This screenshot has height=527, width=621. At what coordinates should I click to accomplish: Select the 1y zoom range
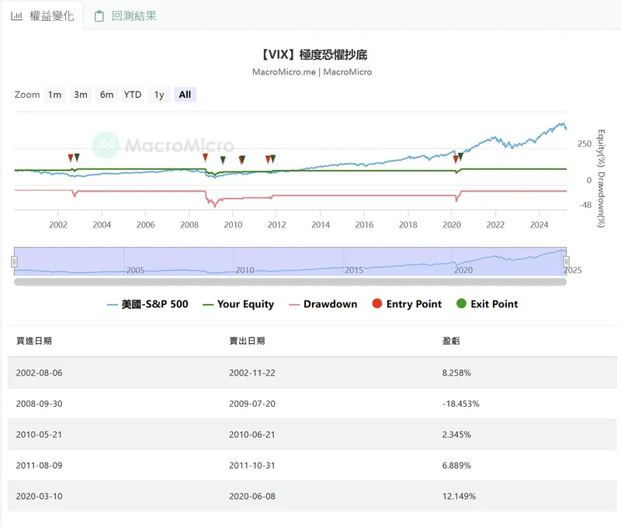158,95
